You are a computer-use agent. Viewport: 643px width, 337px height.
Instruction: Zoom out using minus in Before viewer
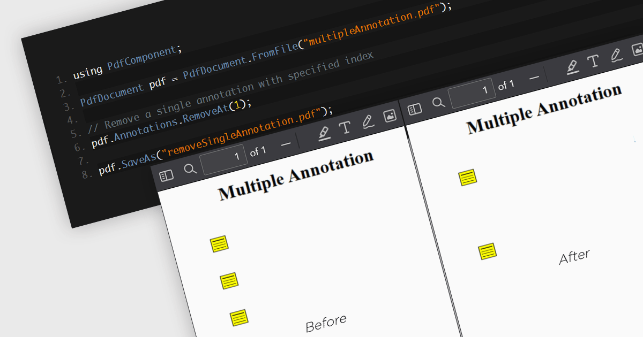coord(286,143)
